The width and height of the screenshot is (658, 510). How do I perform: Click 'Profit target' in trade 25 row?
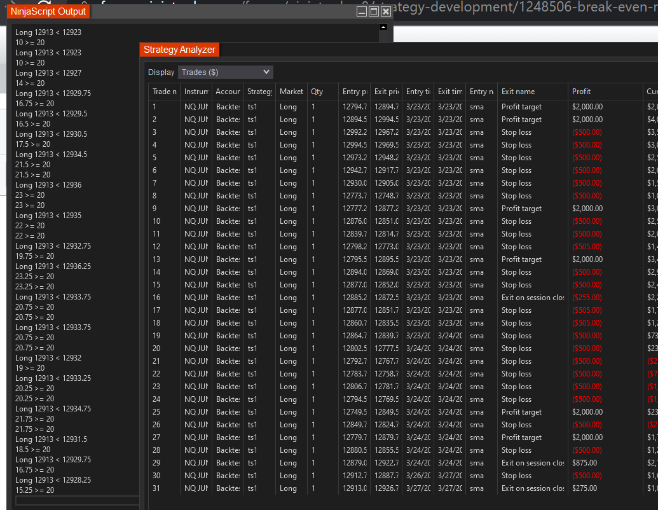coord(521,412)
